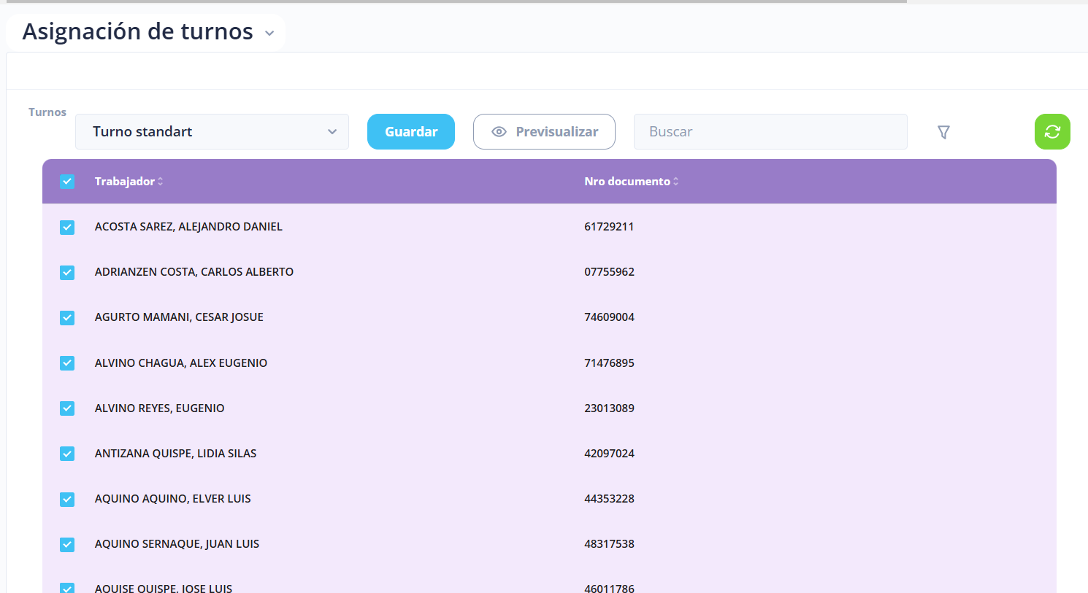This screenshot has width=1088, height=593.
Task: Toggle ANTIZANA QUISPE, LIDIA SILAS checkbox
Action: point(67,454)
